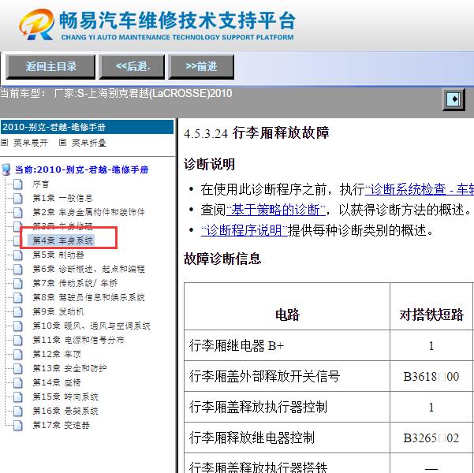Follow the 诊断系统检查 - 车辆 link

click(x=420, y=189)
